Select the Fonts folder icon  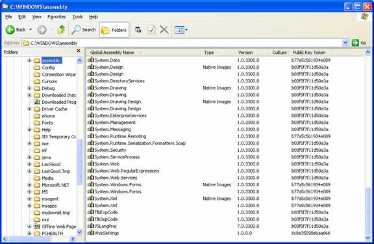(37, 123)
